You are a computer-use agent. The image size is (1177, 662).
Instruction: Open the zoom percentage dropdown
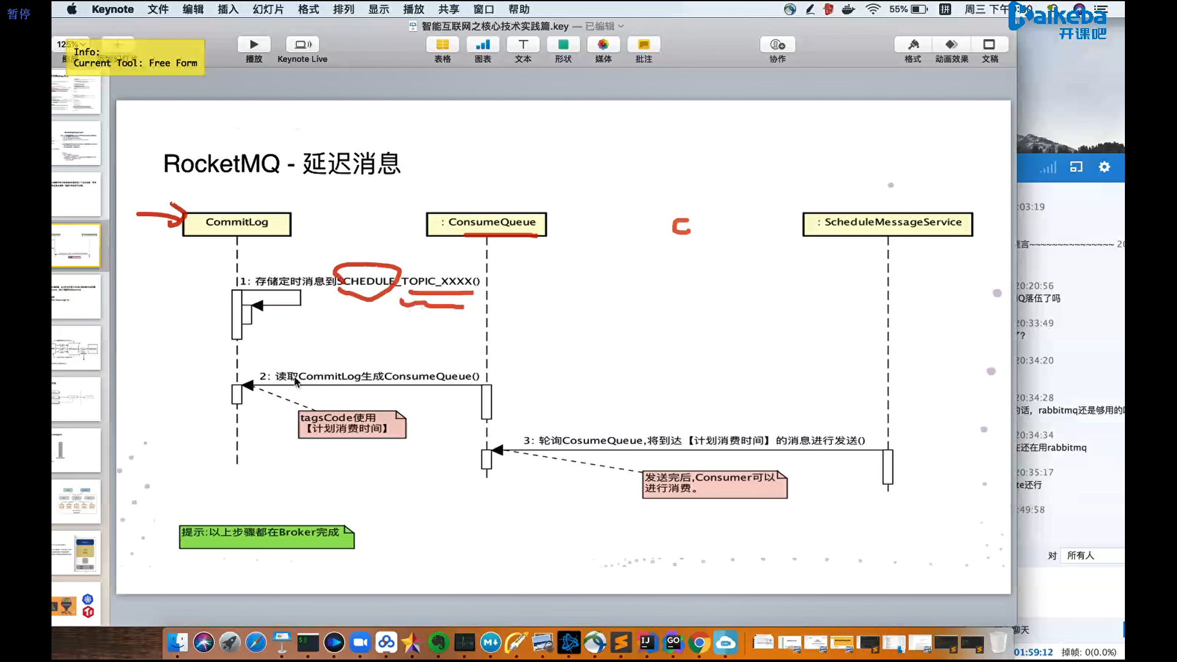(x=67, y=44)
